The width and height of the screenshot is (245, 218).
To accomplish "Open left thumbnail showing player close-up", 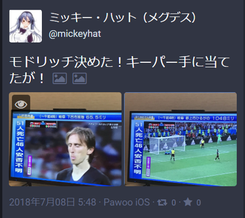I will (65, 139).
